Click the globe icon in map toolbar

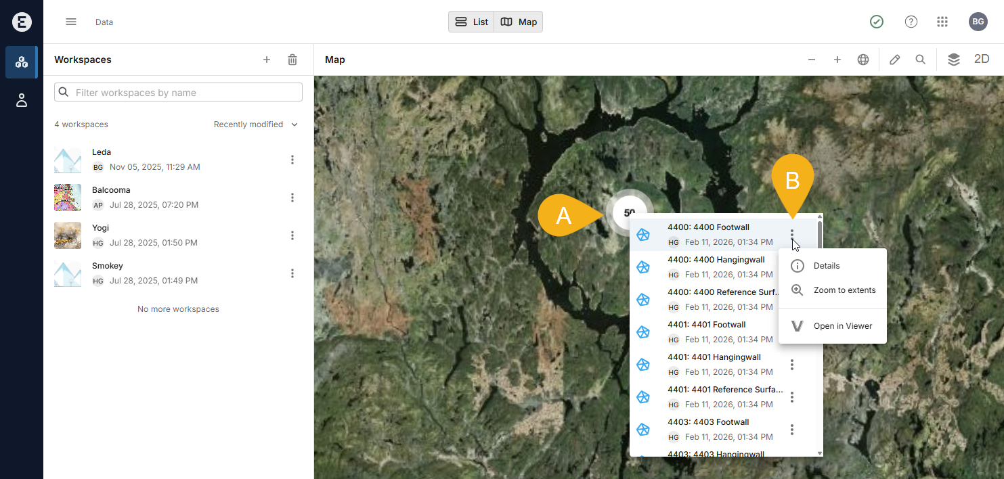tap(863, 60)
